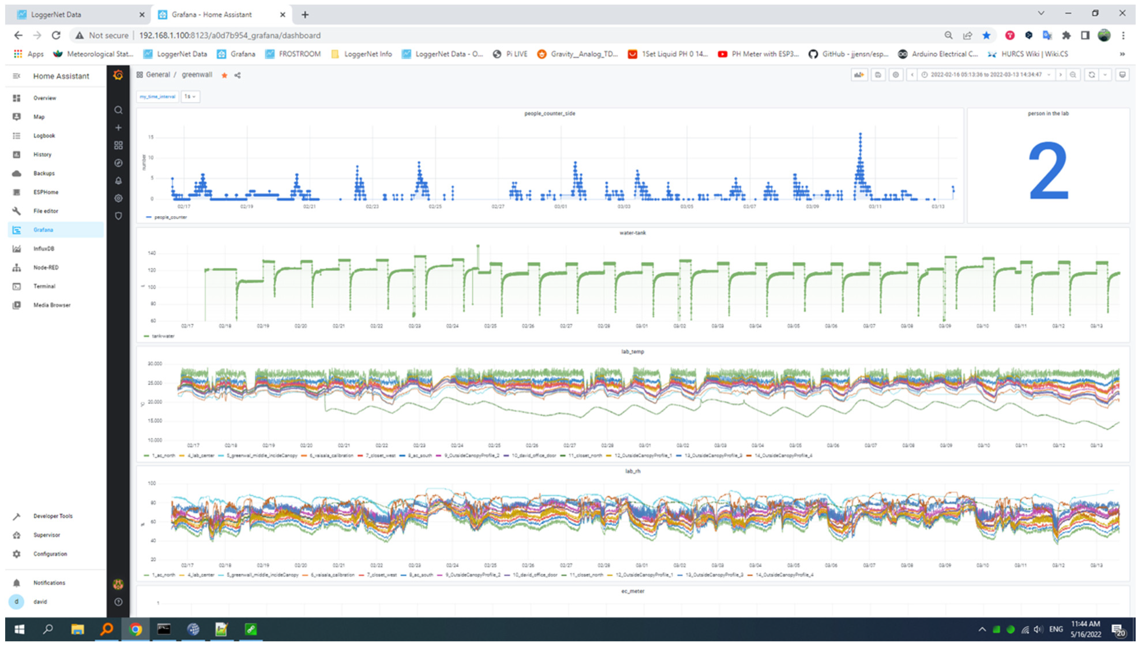The height and width of the screenshot is (647, 1140).
Task: Toggle the people_counter series in legend
Action: 170,217
